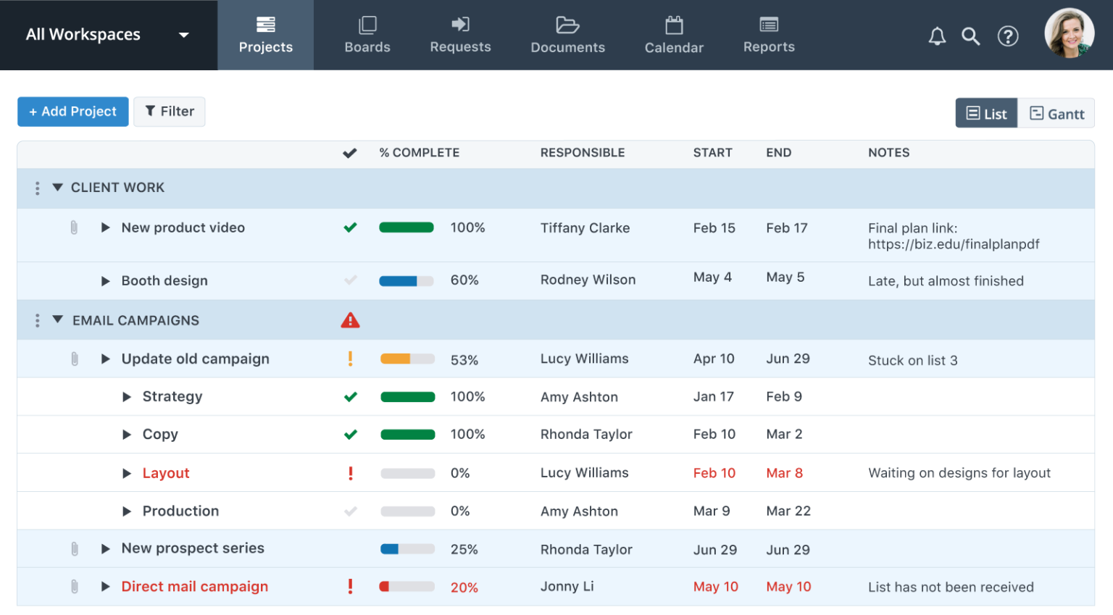The height and width of the screenshot is (615, 1113).
Task: Click the search magnifier icon
Action: tap(971, 35)
